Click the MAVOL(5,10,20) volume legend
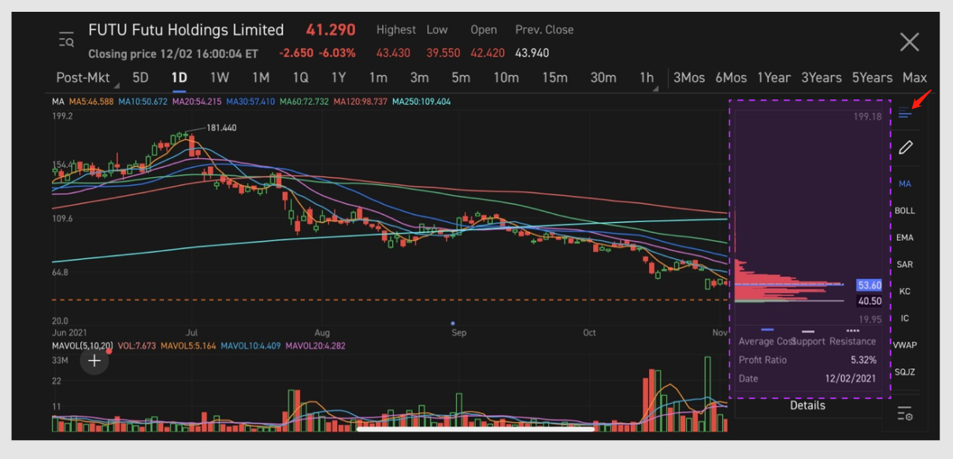953x459 pixels. 83,346
